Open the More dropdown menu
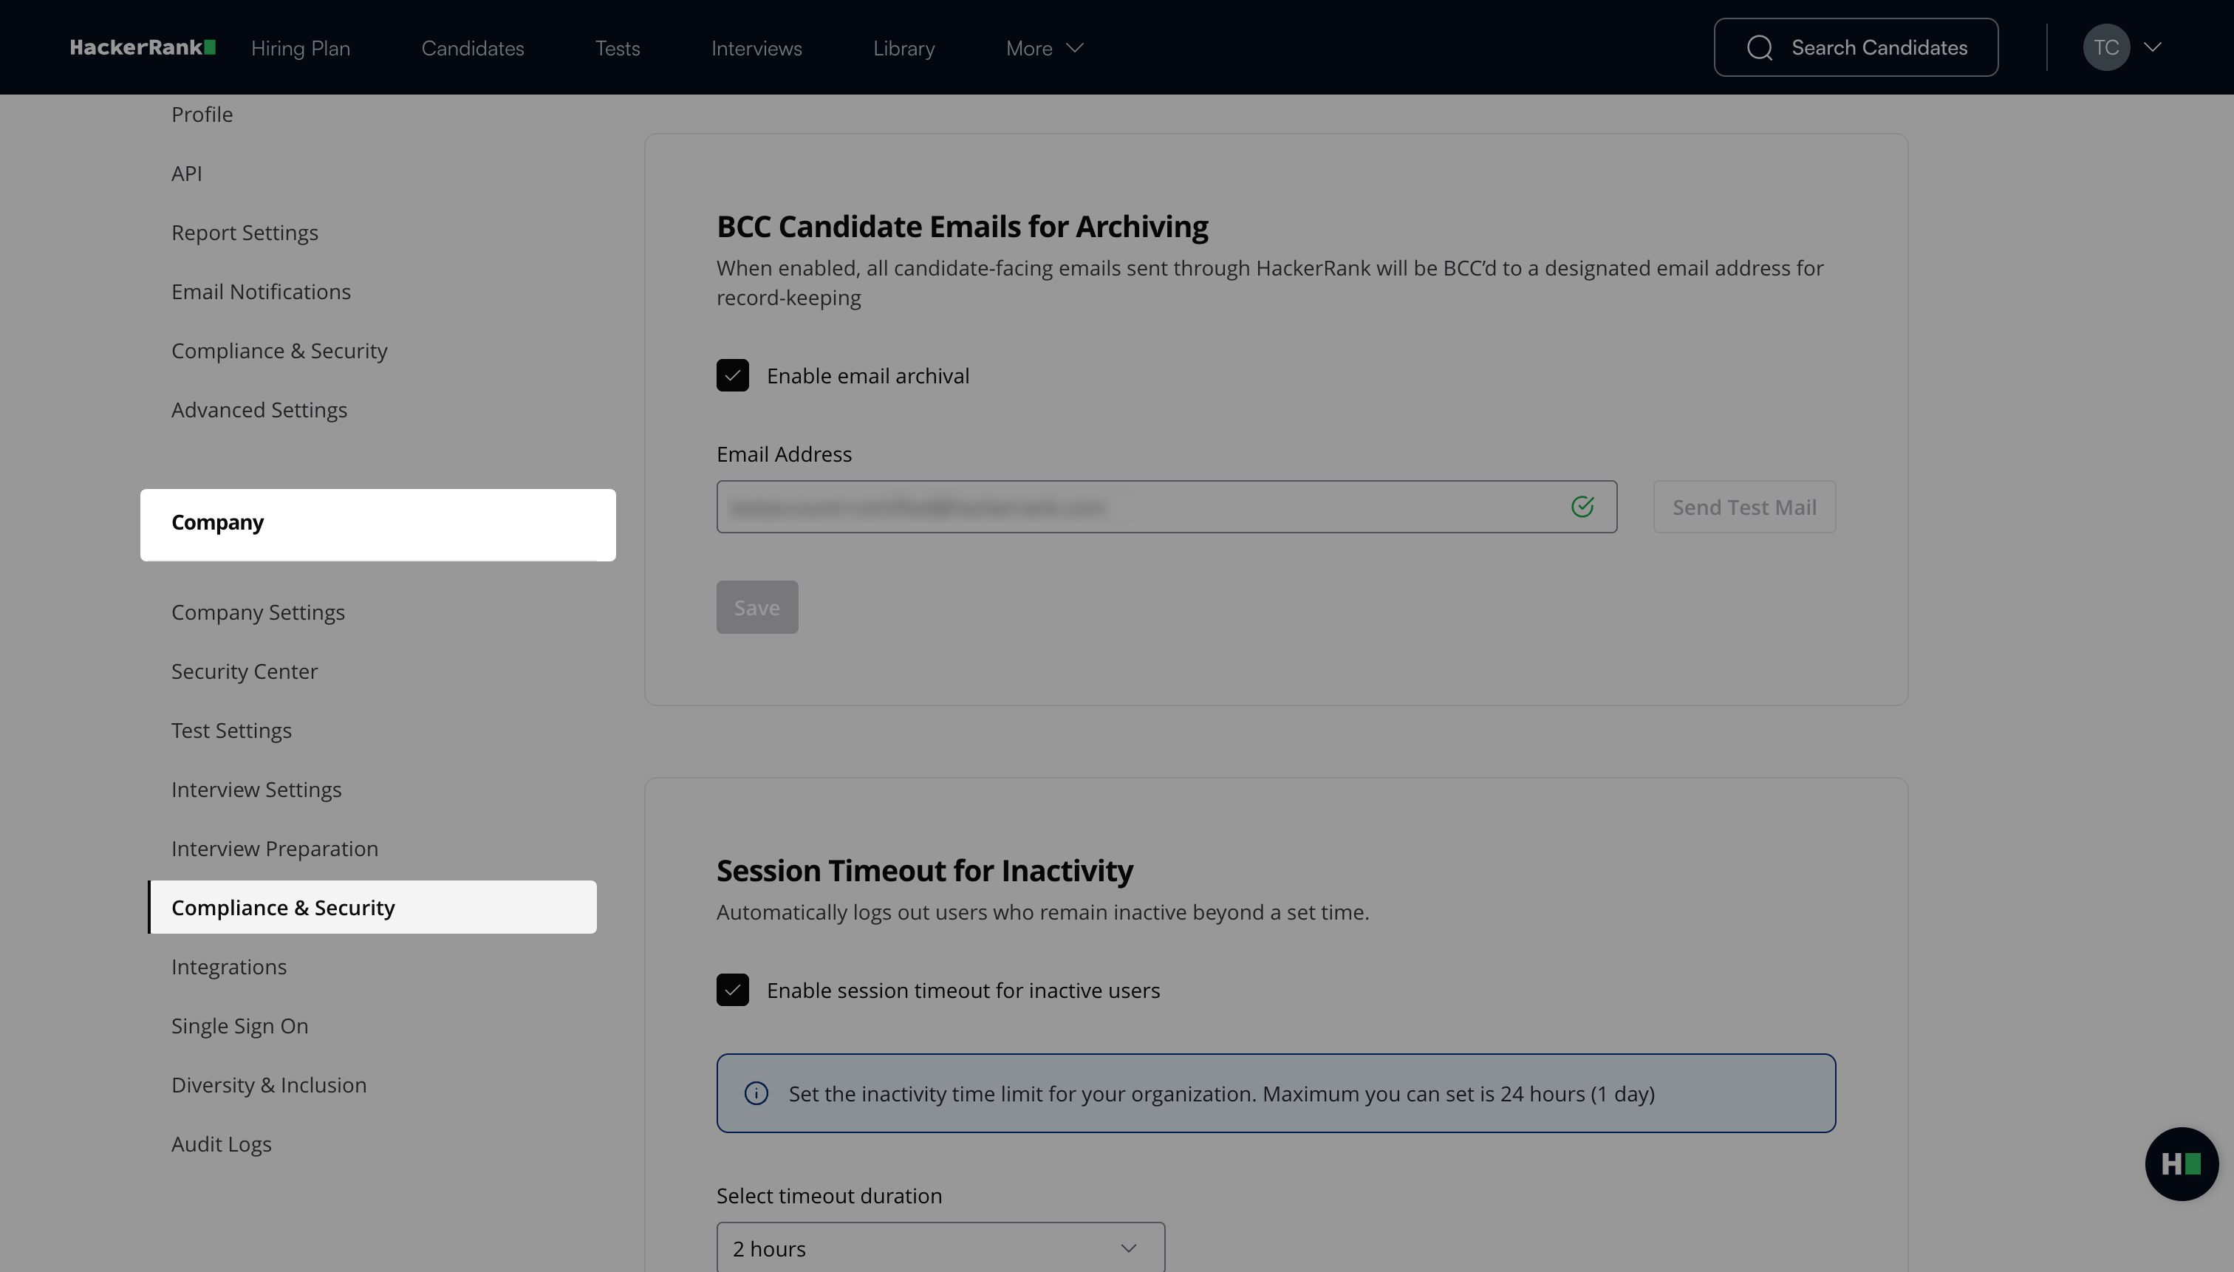2234x1272 pixels. [x=1044, y=48]
